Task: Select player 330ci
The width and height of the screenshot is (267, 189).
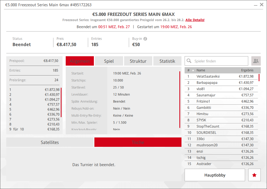Action: (221, 139)
